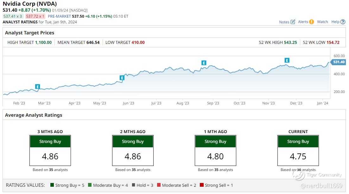349x194 pixels.
Task: Click the Jan '24 axis label
Action: coord(322,103)
